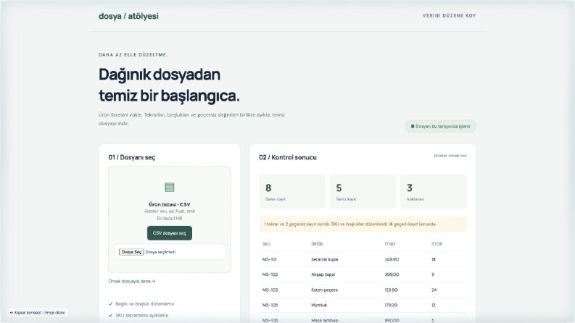575x323 pixels.
Task: Click the spreadsheet icon in upload area
Action: pos(170,187)
